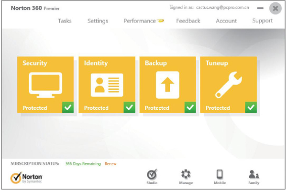Open the Tasks menu
Screen dimensions: 287x190
click(65, 21)
